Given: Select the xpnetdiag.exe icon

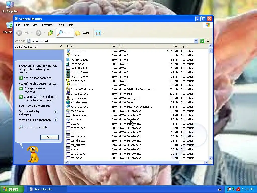Looking at the screenshot, I should tap(68, 107).
